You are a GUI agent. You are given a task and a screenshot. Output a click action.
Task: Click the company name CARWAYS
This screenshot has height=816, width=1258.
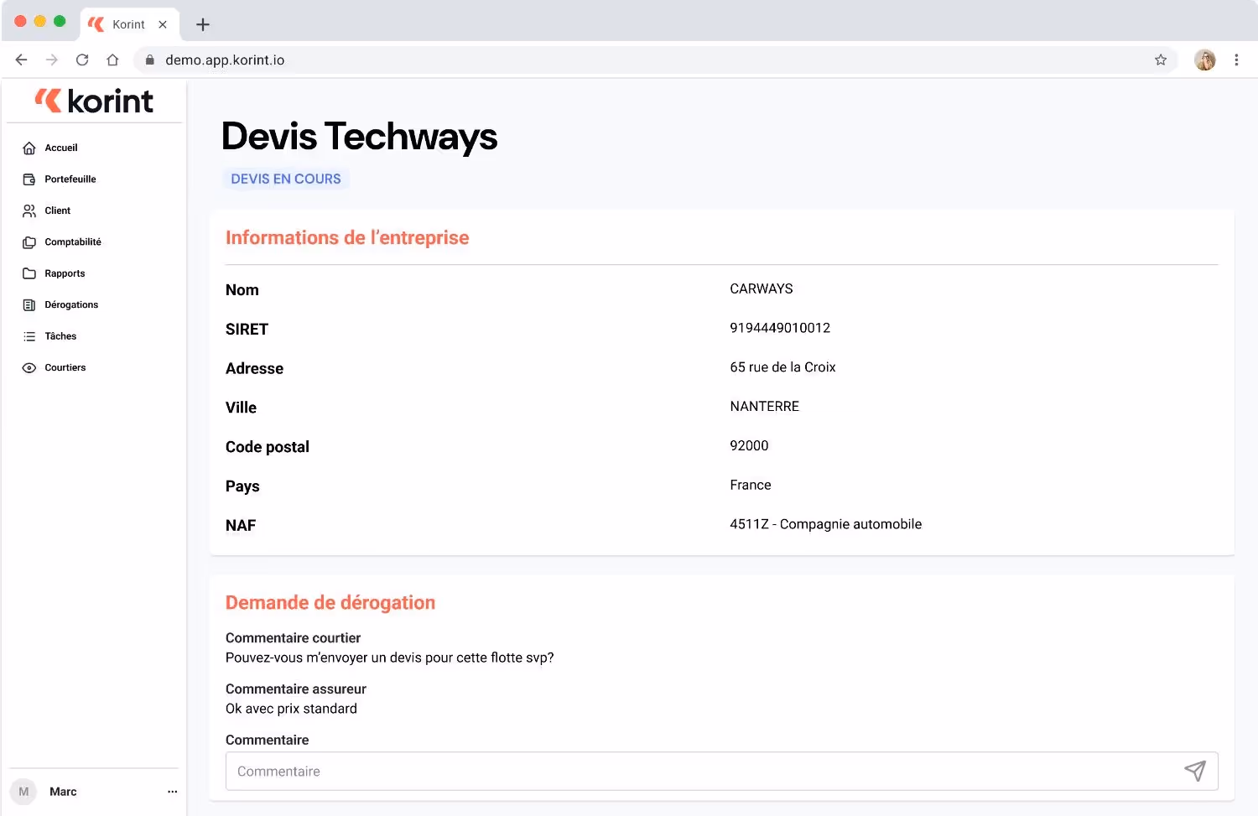click(x=762, y=288)
